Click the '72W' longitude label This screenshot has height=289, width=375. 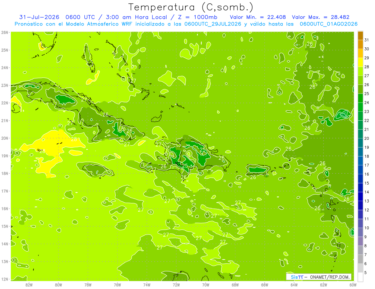click(176, 285)
